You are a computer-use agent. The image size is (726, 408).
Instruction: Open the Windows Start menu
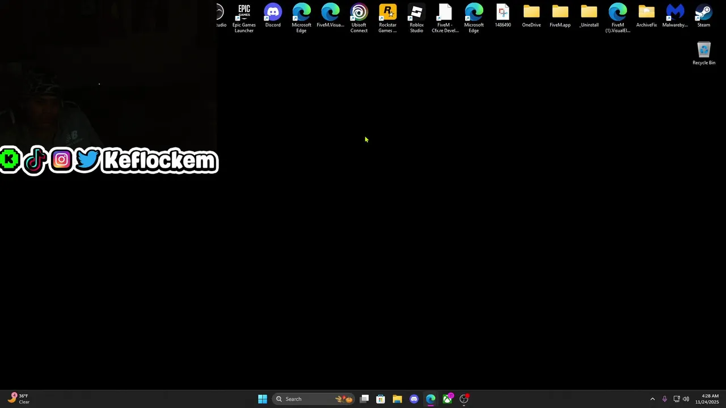pos(263,399)
